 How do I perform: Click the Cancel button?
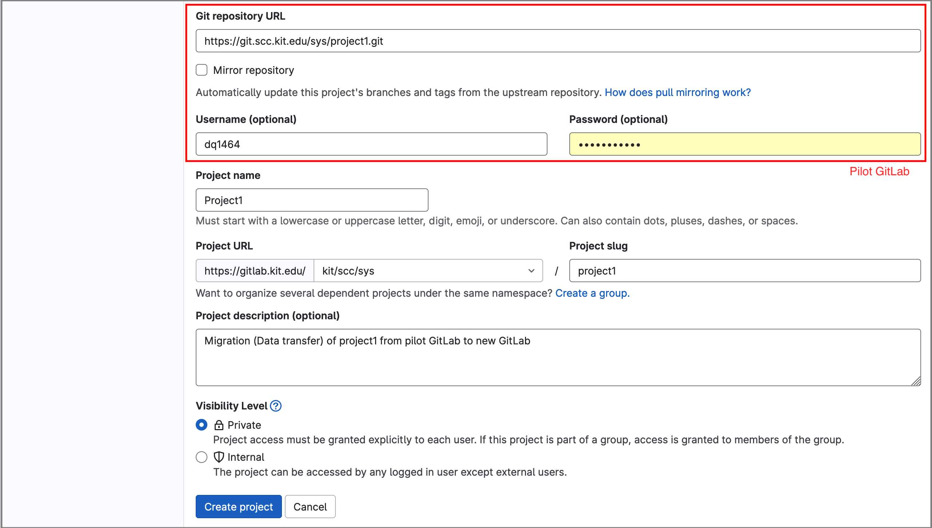pos(310,507)
